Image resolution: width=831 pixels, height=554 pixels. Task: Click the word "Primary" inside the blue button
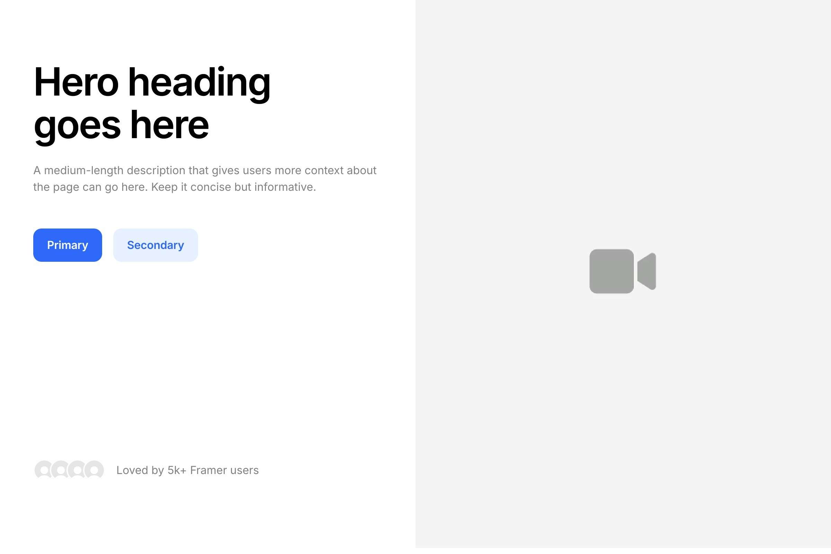68,245
